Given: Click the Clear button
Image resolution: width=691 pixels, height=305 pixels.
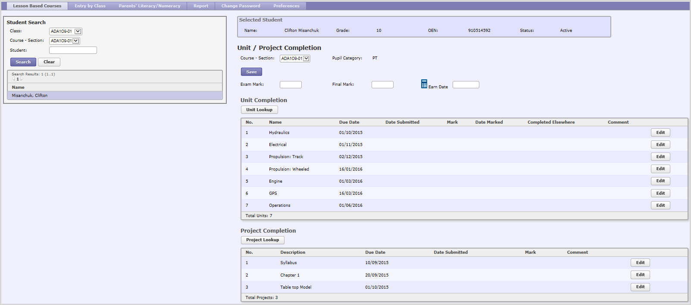Looking at the screenshot, I should (x=49, y=62).
